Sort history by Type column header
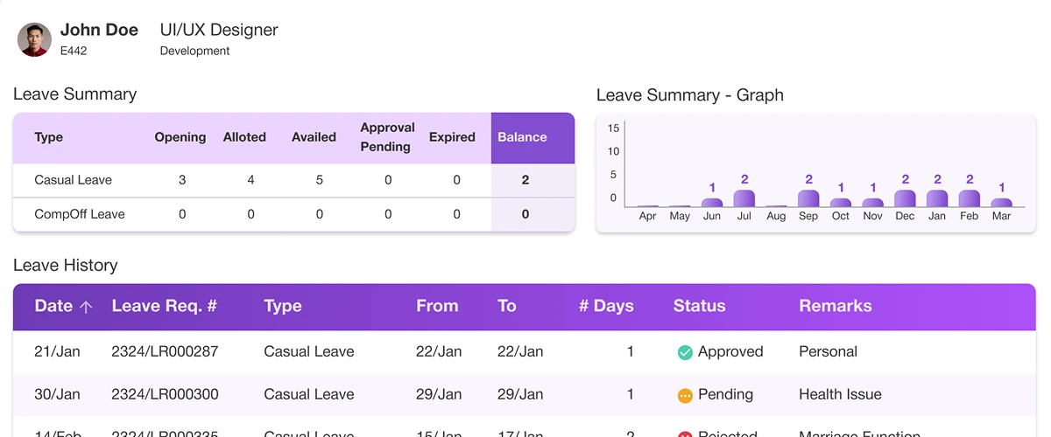The height and width of the screenshot is (437, 1051). (282, 306)
